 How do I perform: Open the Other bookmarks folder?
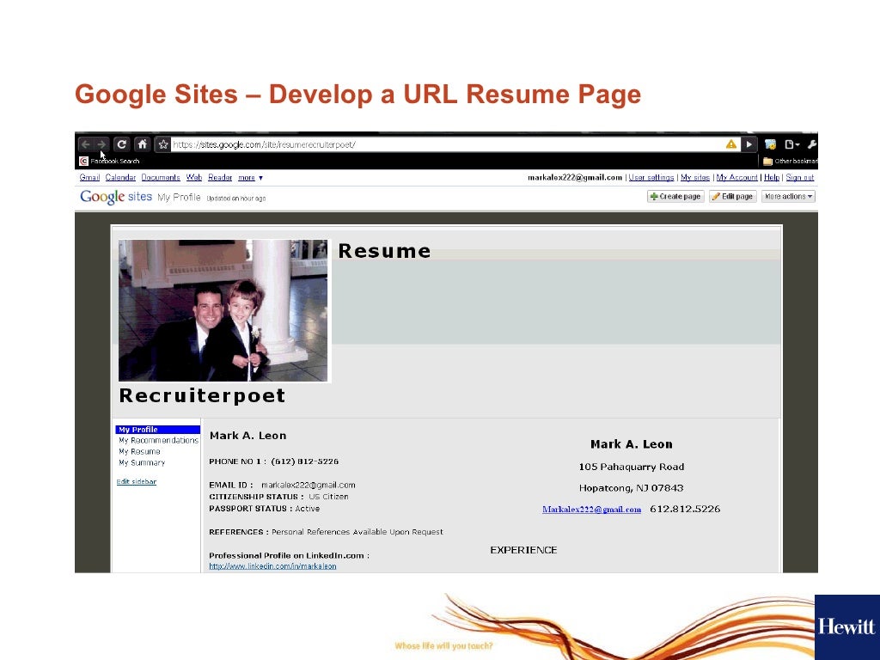(x=790, y=161)
